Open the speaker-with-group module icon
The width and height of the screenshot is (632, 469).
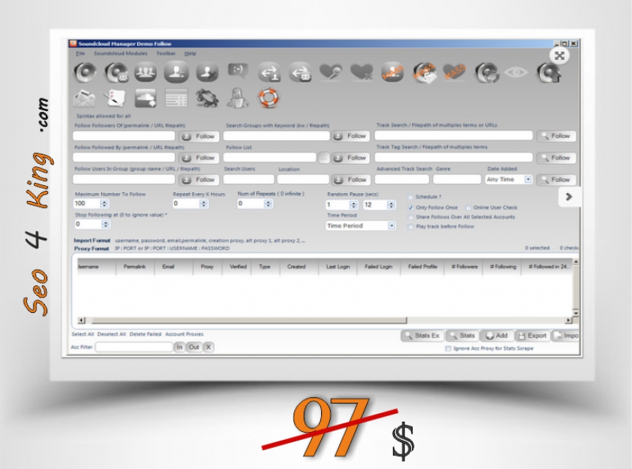116,73
